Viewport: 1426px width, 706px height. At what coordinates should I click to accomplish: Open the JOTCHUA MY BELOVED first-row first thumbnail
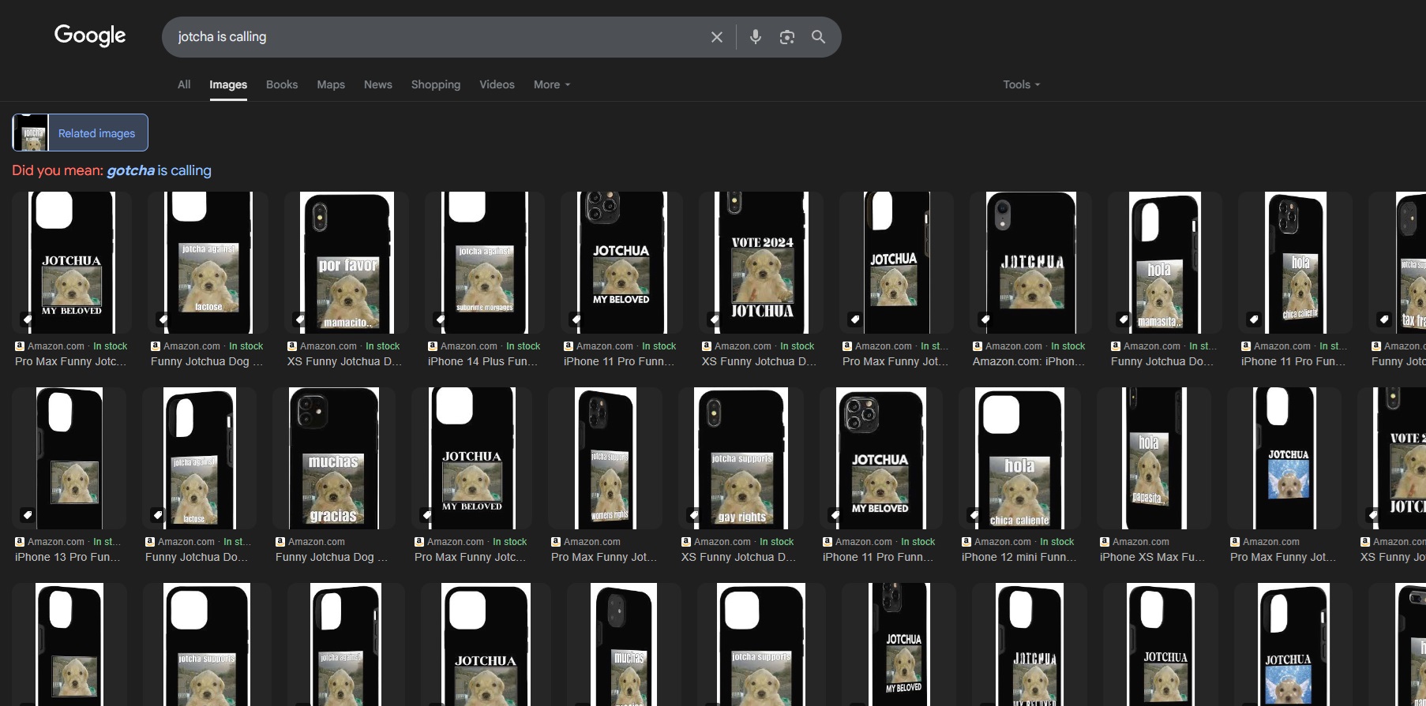click(x=72, y=262)
